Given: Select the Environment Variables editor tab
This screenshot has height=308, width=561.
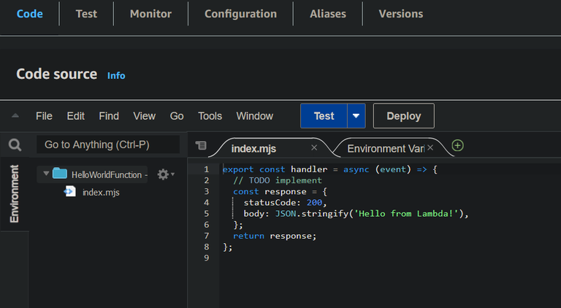Looking at the screenshot, I should coord(386,148).
